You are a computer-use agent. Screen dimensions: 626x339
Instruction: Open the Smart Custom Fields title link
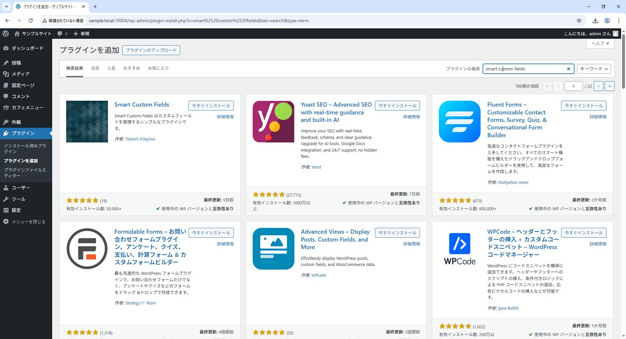point(142,105)
